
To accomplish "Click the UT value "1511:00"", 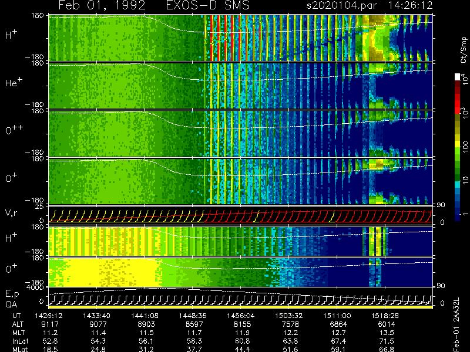I will [x=337, y=316].
